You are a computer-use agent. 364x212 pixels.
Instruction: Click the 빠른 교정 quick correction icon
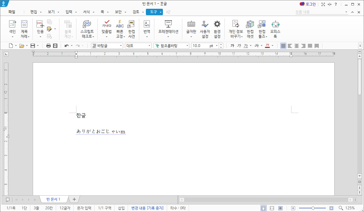(120, 24)
